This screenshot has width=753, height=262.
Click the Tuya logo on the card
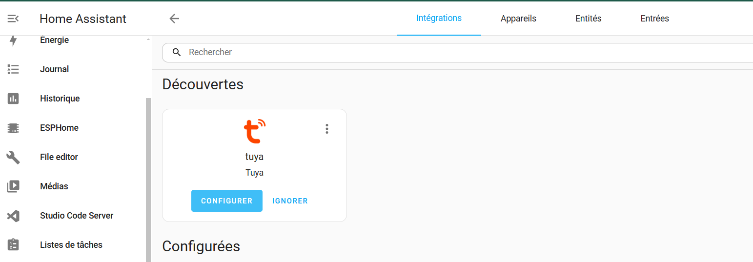[255, 131]
